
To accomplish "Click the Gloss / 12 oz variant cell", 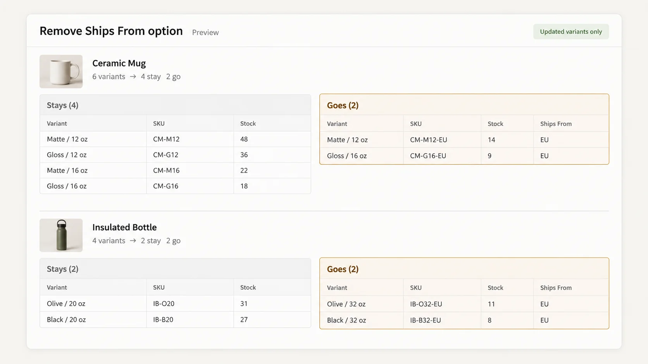I will (93, 155).
